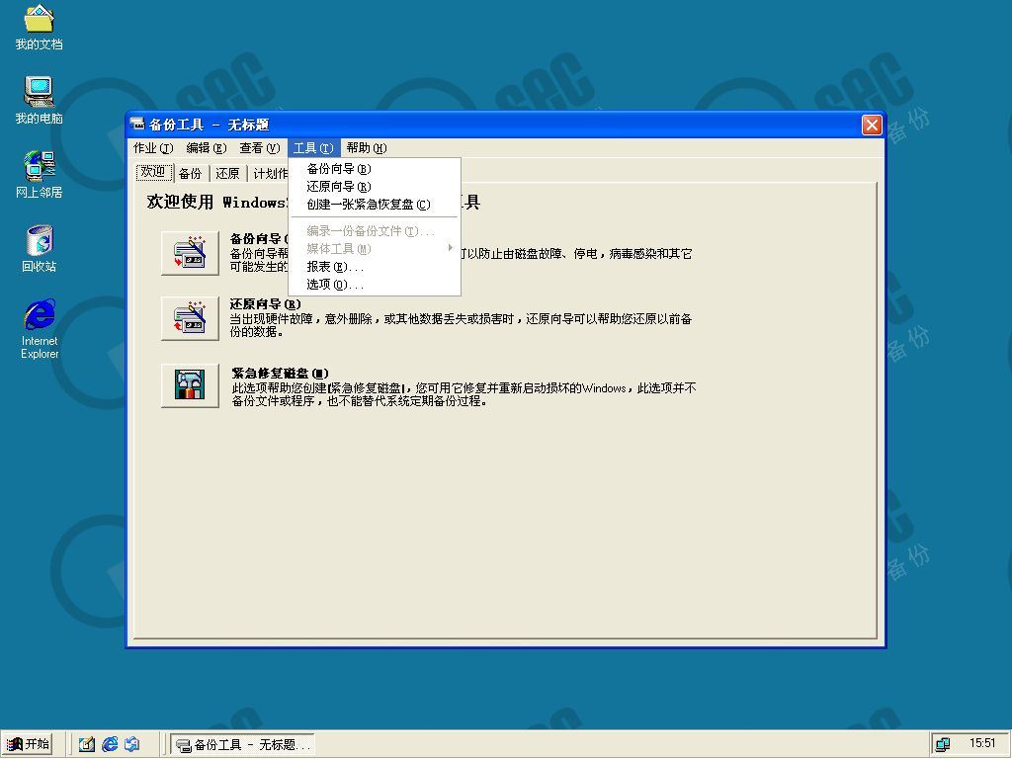The height and width of the screenshot is (759, 1012).
Task: Open 回收站 recycle bin icon
Action: point(39,248)
